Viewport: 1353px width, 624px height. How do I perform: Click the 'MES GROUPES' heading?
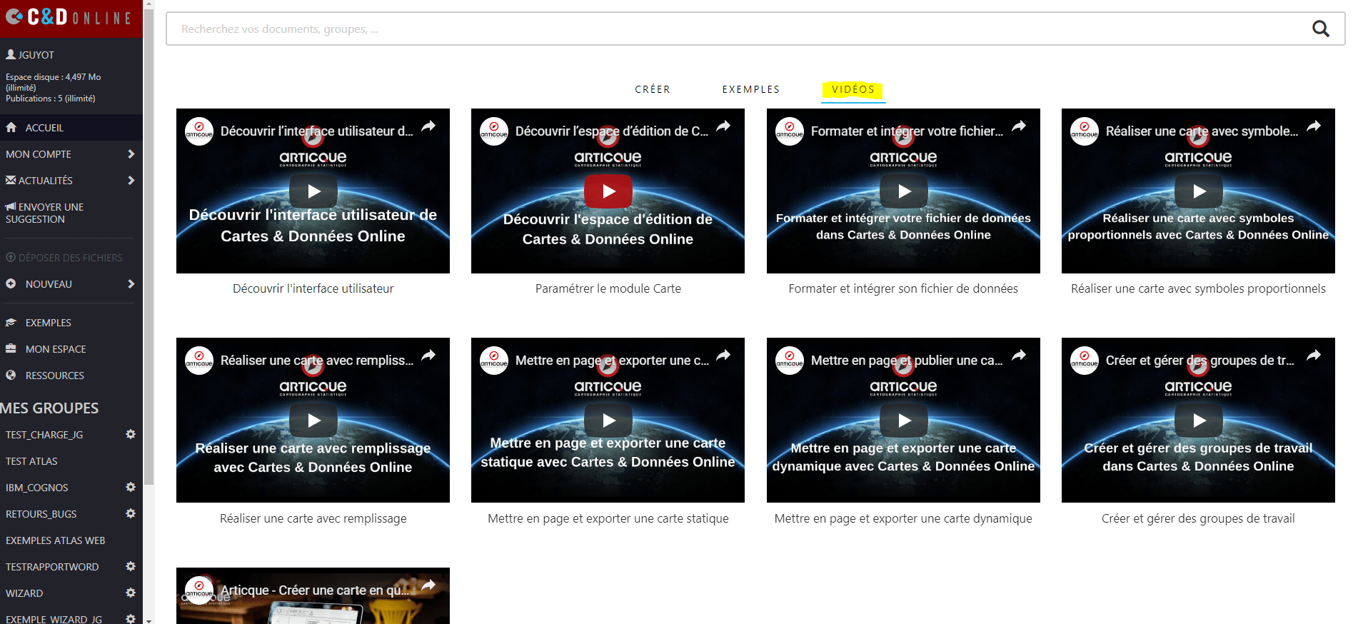click(x=49, y=408)
